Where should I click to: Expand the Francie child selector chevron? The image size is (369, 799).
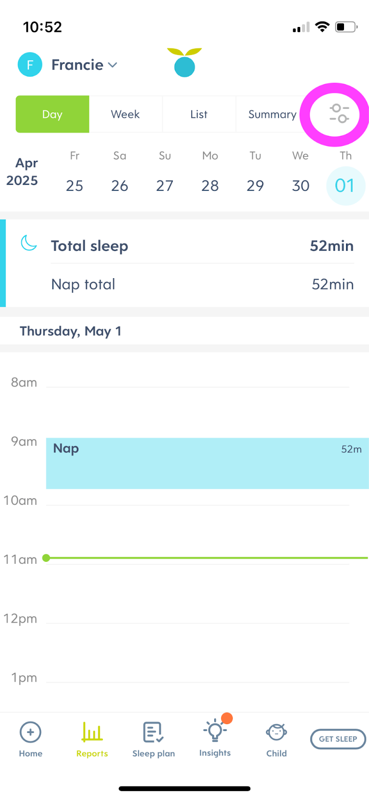tap(113, 65)
